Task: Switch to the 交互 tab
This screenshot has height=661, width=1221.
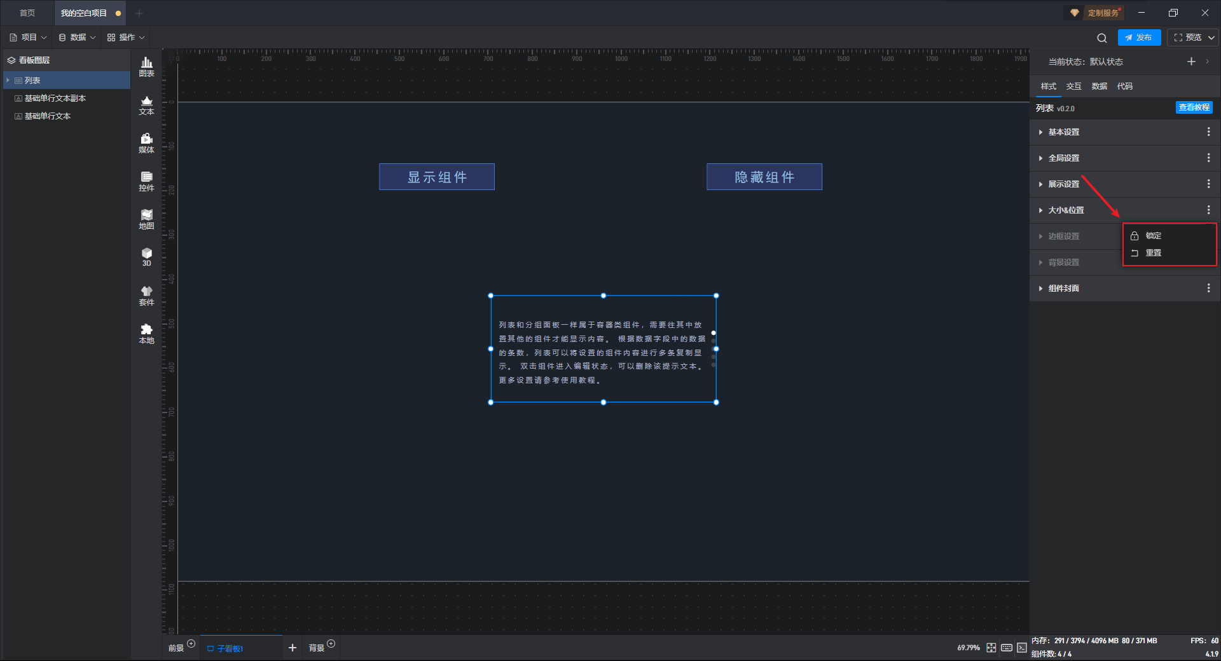Action: (1074, 86)
